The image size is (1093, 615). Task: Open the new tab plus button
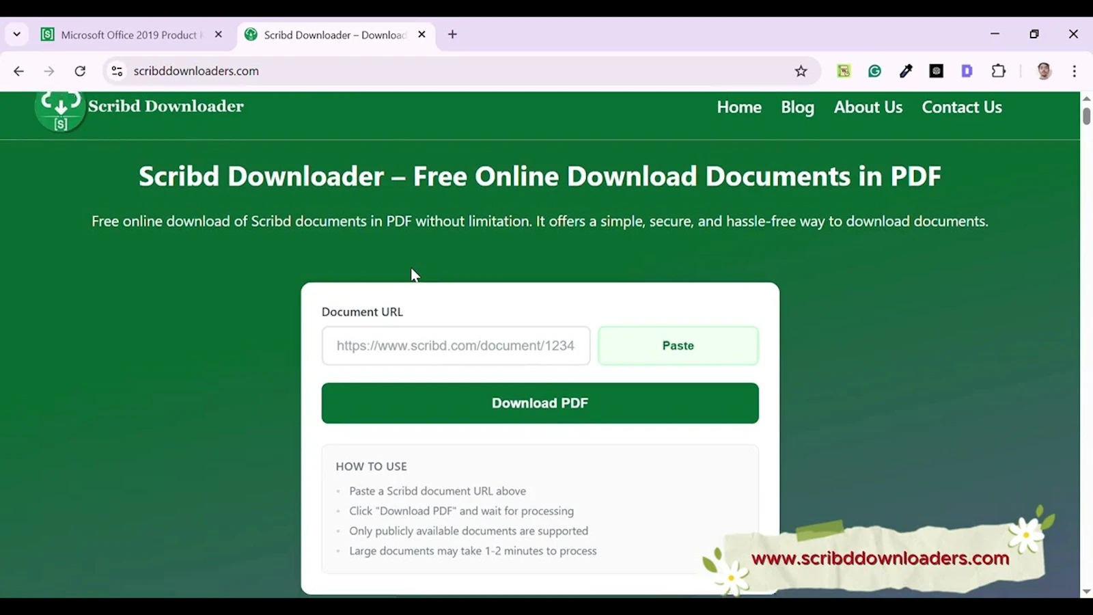point(452,35)
